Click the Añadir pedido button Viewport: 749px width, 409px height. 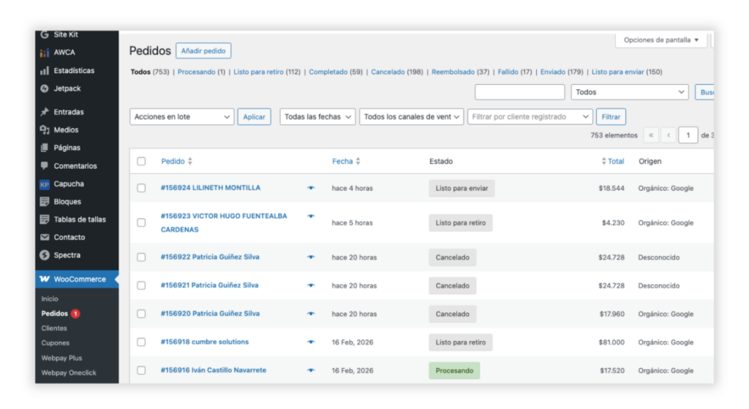[x=203, y=51]
